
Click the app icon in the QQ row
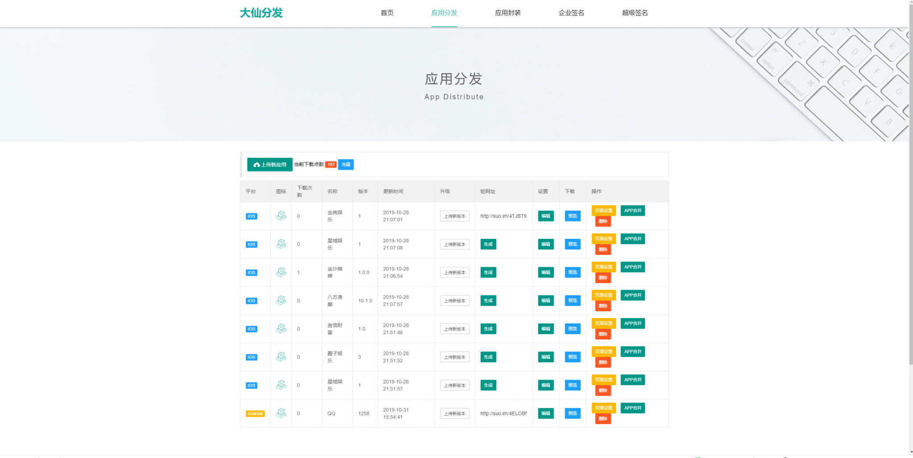coord(281,413)
